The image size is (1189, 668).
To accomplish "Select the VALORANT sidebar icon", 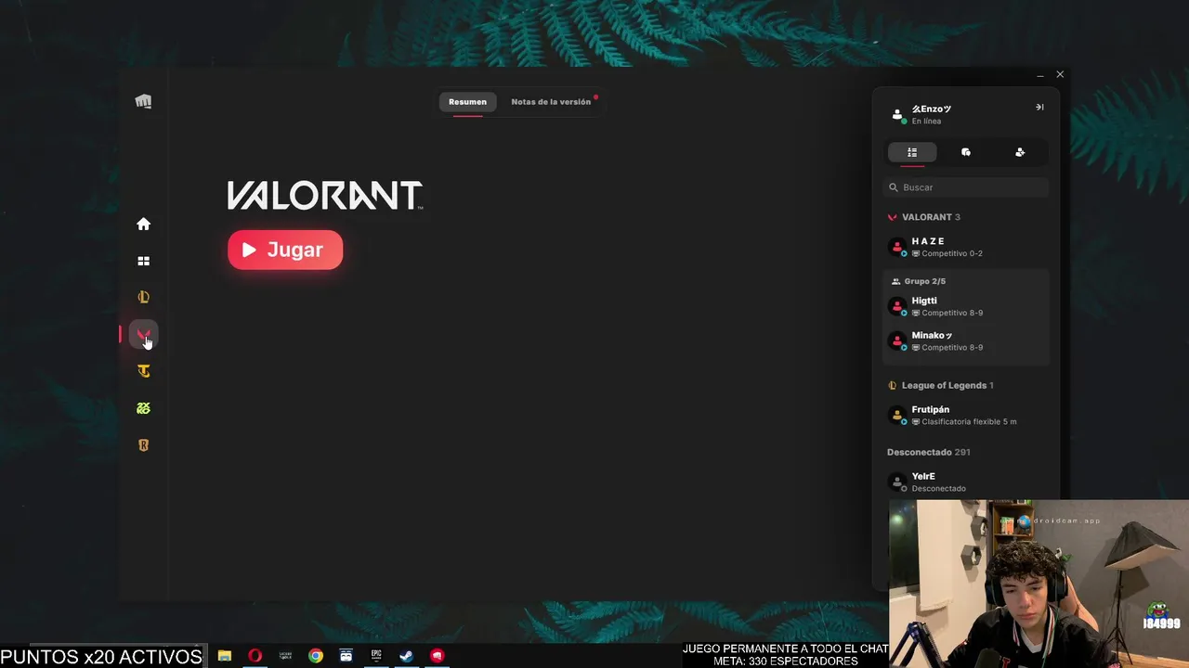I will pos(143,334).
